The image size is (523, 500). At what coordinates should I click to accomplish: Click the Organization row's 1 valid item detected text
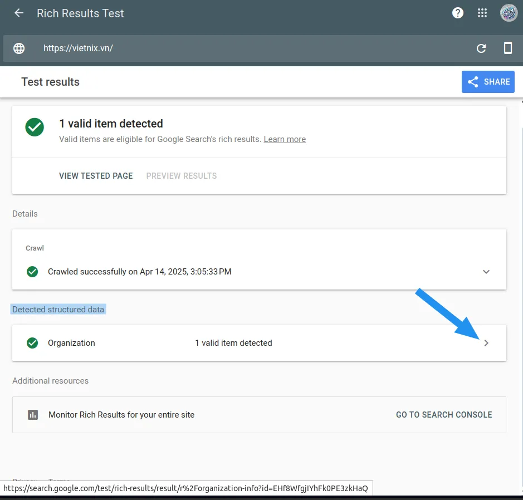click(233, 343)
